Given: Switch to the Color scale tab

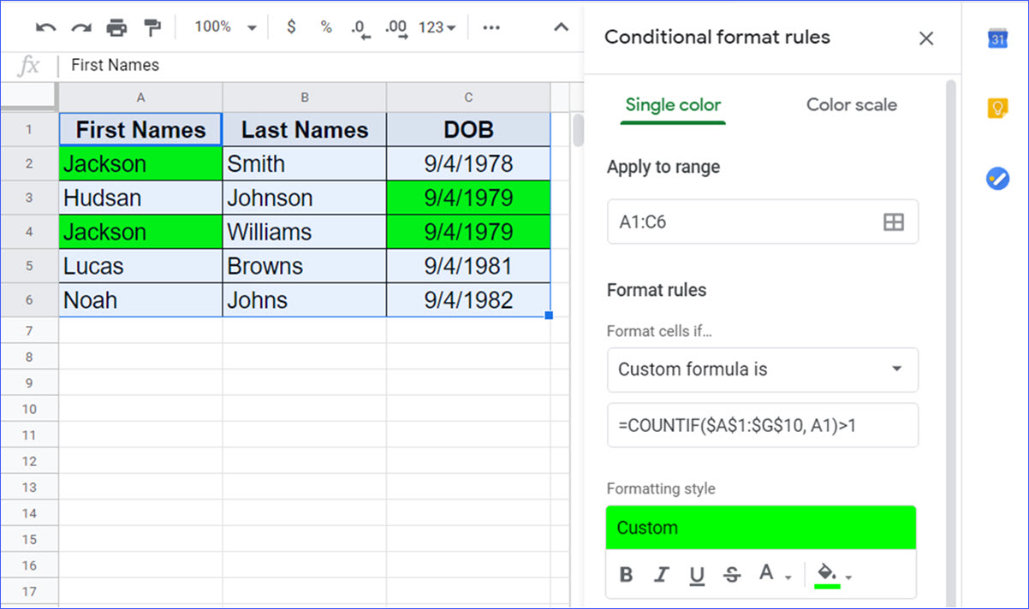Looking at the screenshot, I should (x=851, y=104).
